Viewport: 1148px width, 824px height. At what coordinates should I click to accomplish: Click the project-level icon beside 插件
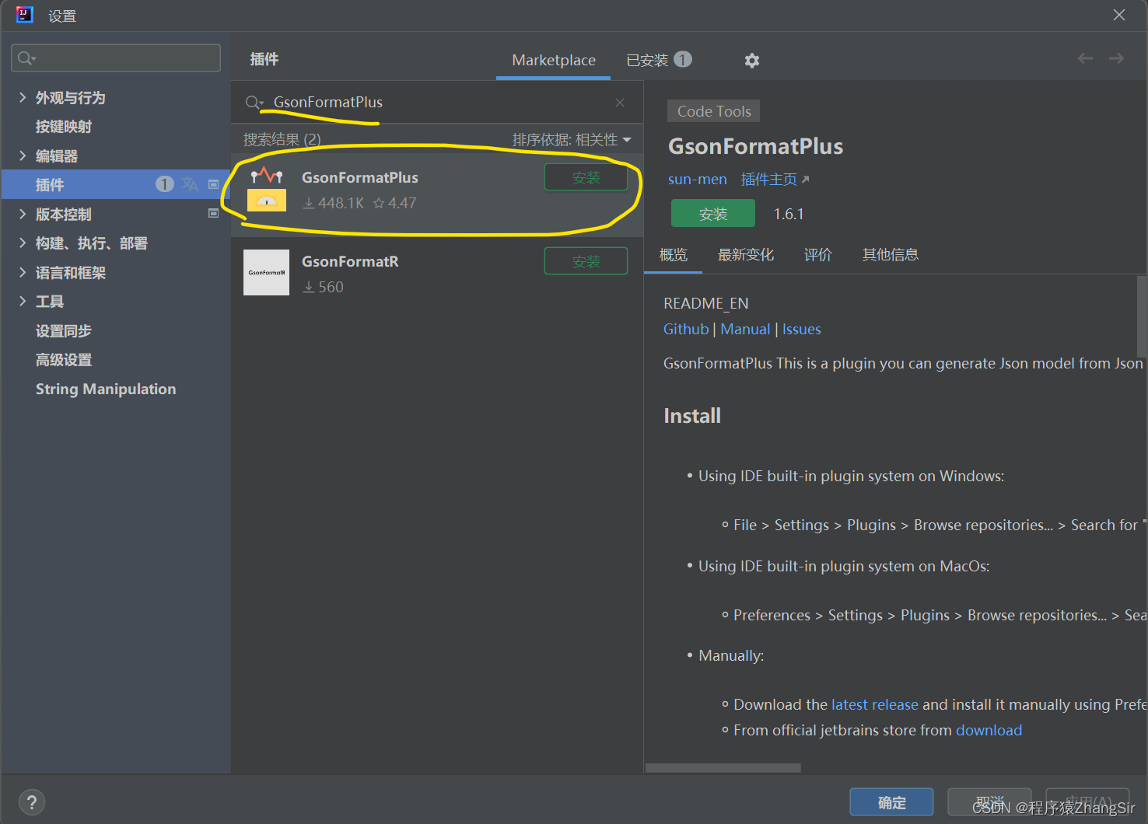213,184
